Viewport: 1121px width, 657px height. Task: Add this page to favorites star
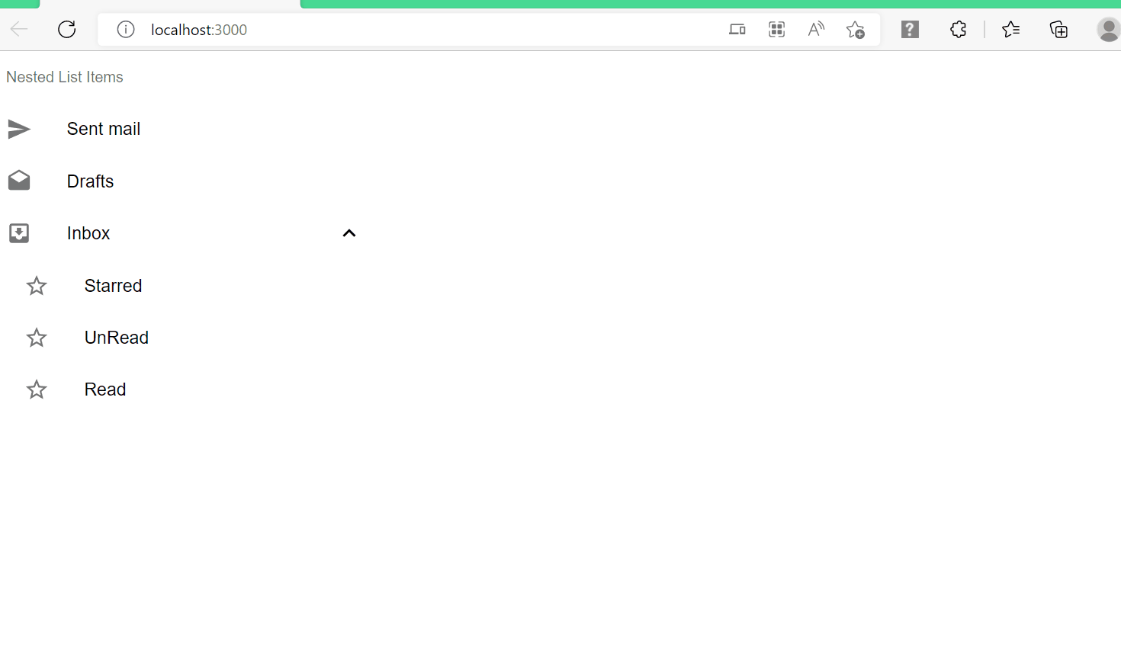[856, 30]
